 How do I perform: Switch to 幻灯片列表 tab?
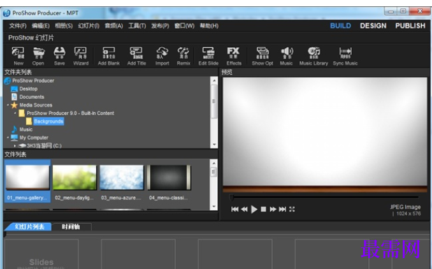29,226
